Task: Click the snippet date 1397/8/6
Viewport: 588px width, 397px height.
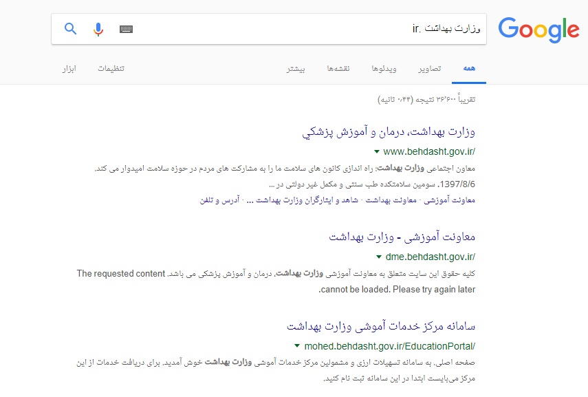Action: click(x=457, y=184)
